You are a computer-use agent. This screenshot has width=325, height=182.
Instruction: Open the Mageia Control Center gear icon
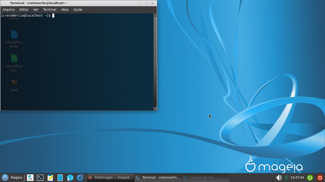tap(80, 178)
